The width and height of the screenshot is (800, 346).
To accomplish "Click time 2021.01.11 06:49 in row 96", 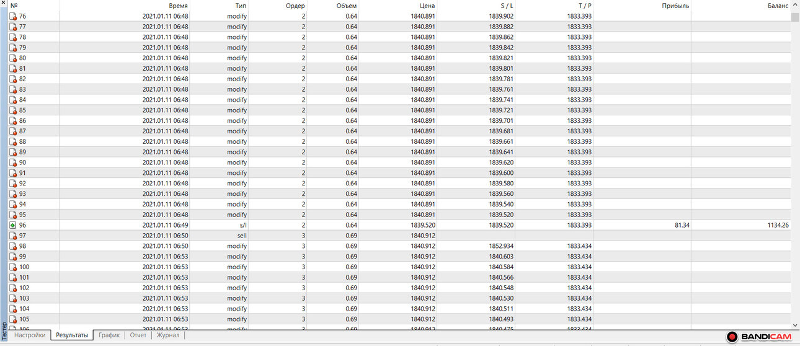I will [x=165, y=225].
